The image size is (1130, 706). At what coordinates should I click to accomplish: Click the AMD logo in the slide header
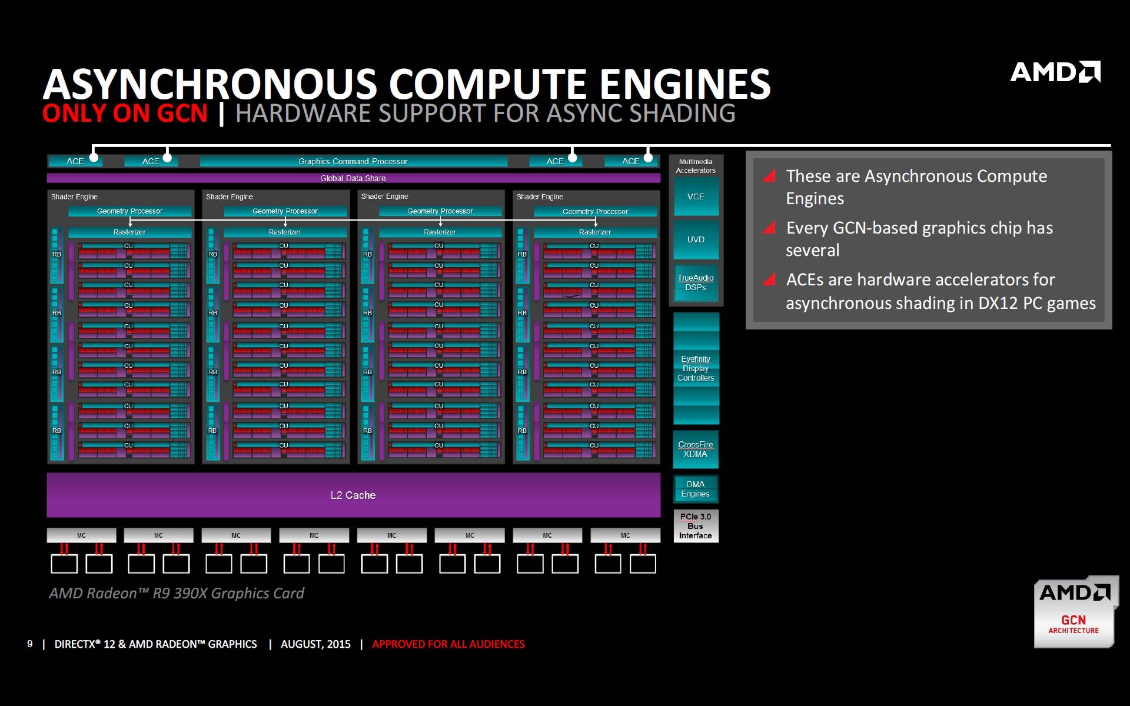(1055, 72)
